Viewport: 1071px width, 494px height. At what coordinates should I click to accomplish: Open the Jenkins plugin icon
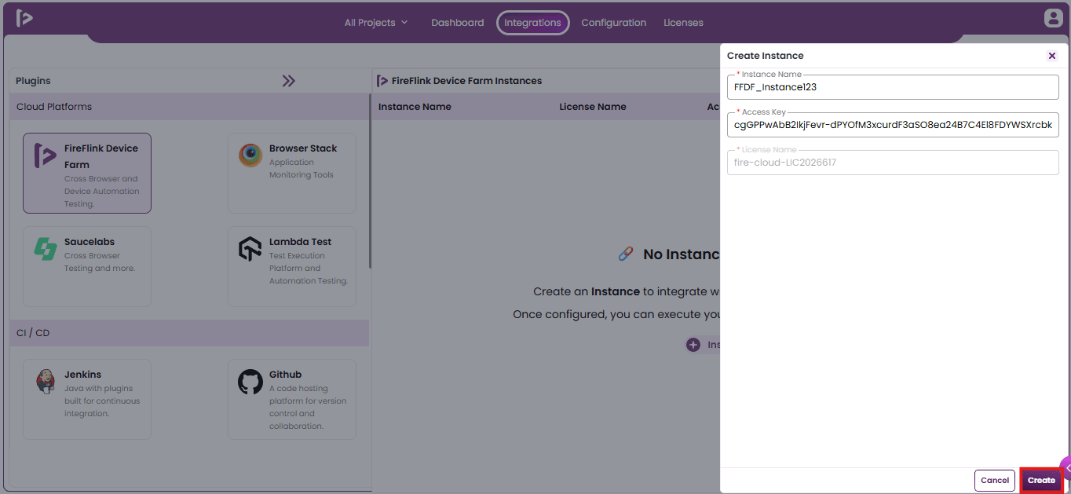[x=46, y=382]
